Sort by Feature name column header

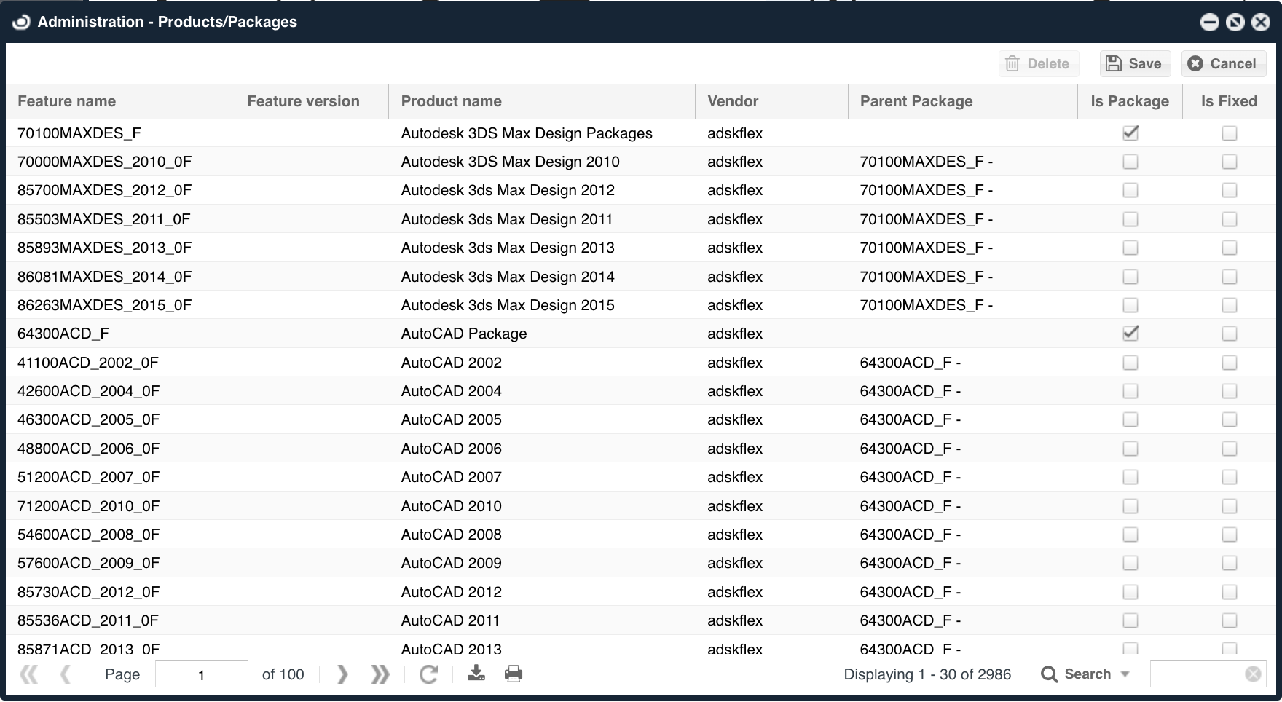click(x=67, y=101)
